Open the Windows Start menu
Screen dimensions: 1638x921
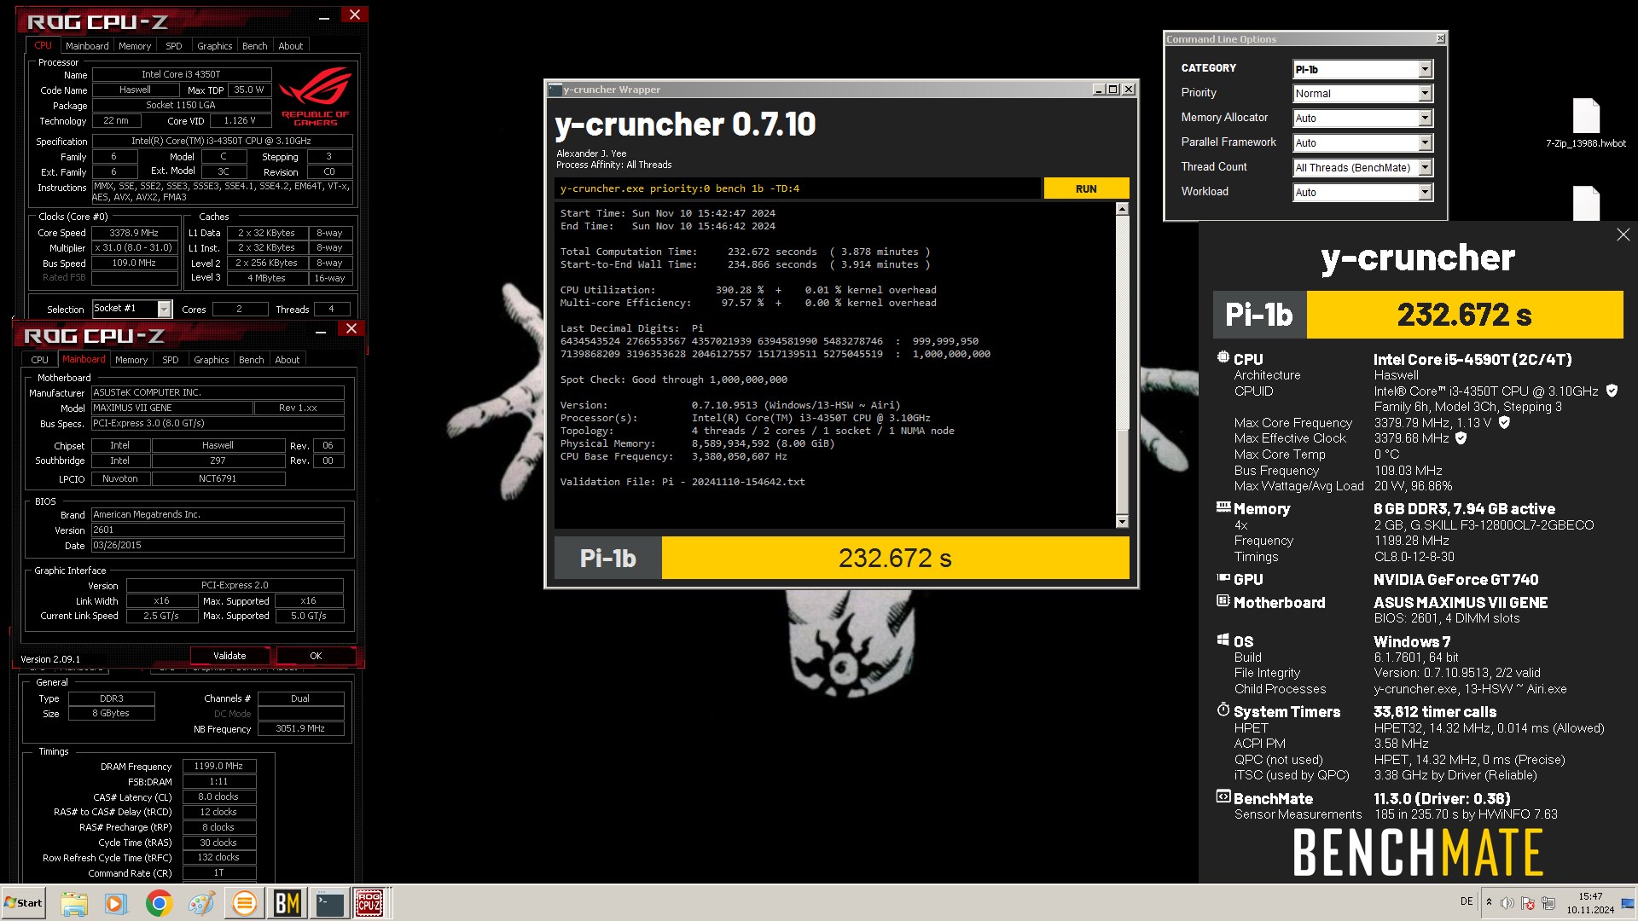tap(24, 903)
